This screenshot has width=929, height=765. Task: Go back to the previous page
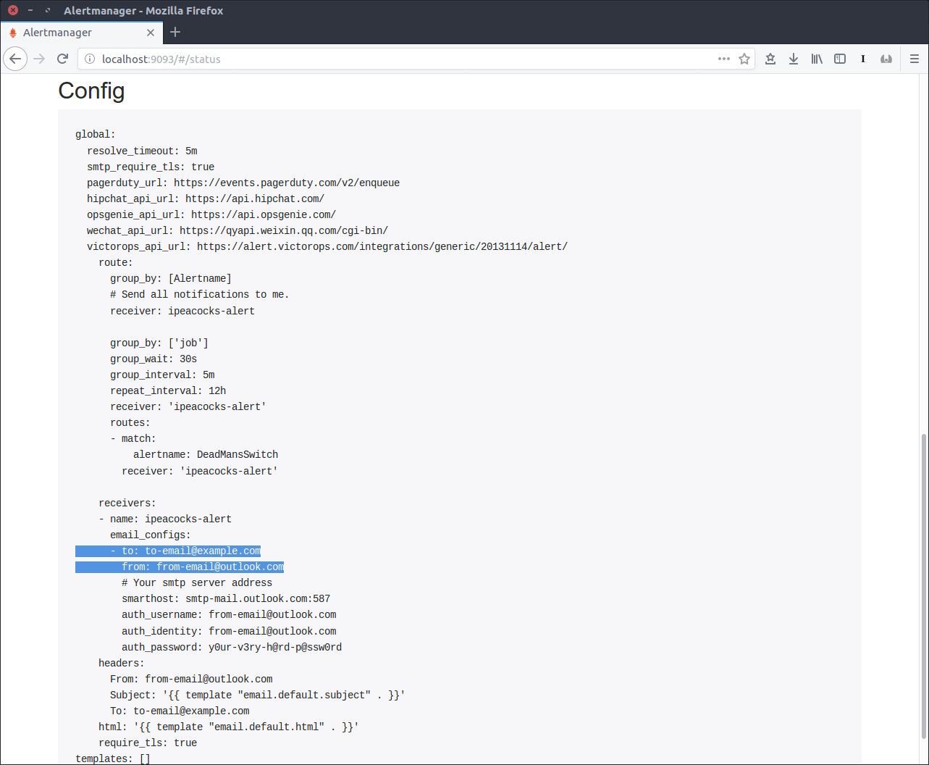pos(15,59)
